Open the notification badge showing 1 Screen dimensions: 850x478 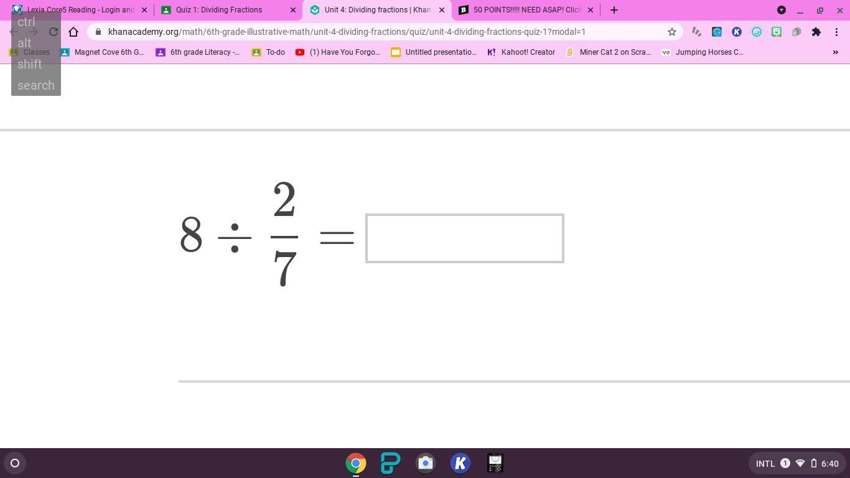point(785,463)
